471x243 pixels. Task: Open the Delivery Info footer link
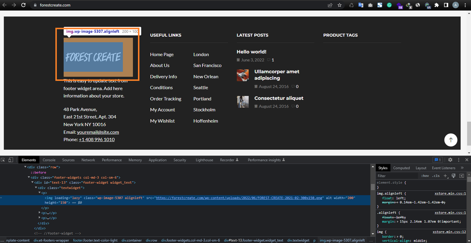click(163, 77)
